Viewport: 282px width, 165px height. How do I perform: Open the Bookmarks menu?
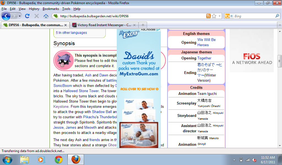point(51,9)
